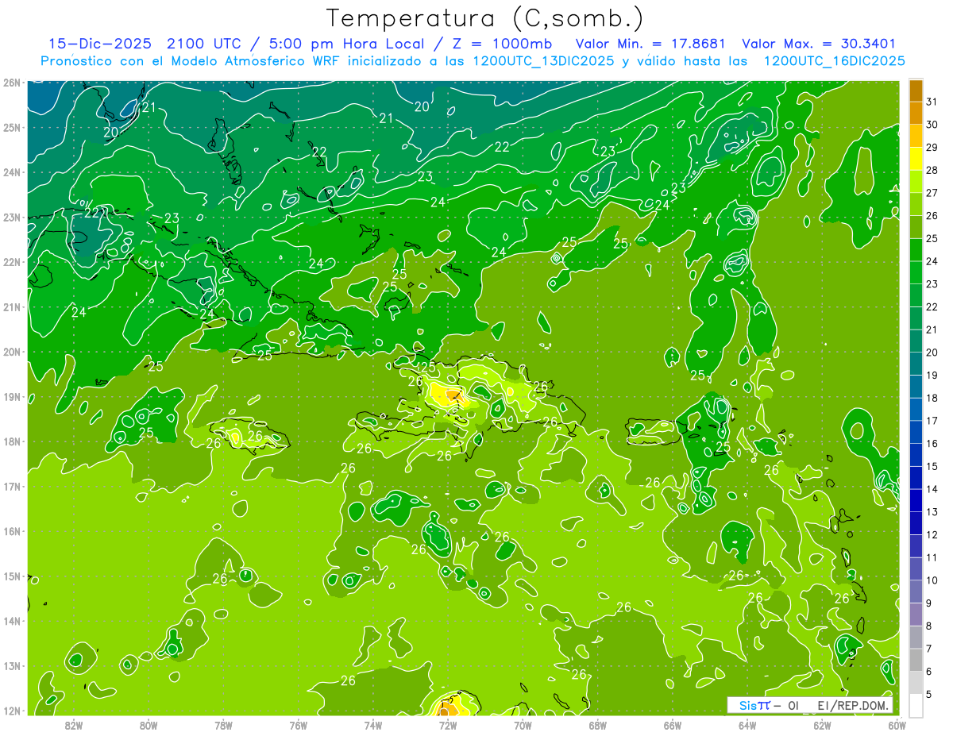Click the '26N' latitude axis label

tap(12, 83)
